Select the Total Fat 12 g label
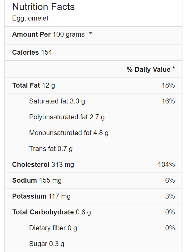Viewport: 190px width, 252px height. [34, 85]
